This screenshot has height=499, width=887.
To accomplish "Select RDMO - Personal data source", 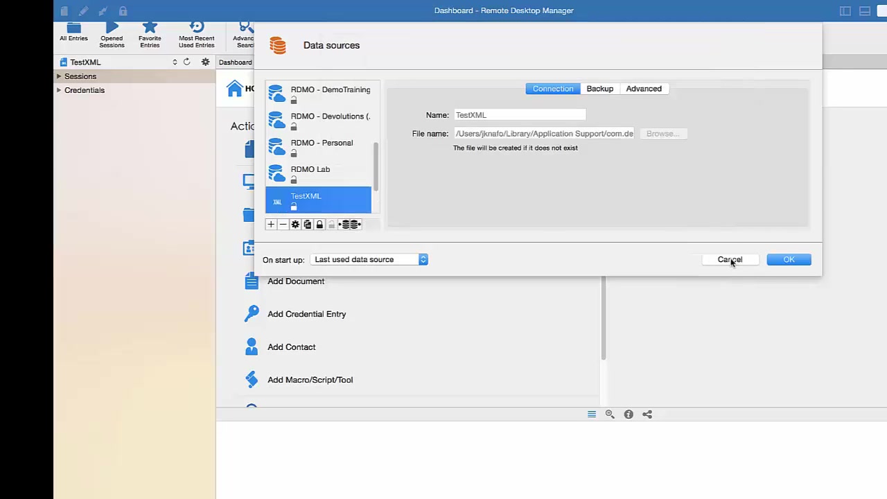I will point(319,147).
